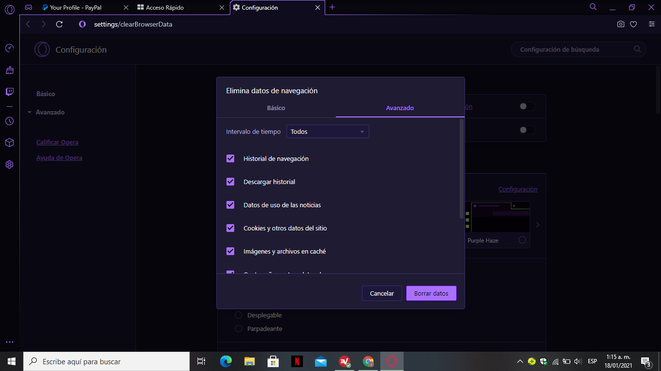Click the Borrar datos button
The height and width of the screenshot is (371, 661).
tap(431, 293)
